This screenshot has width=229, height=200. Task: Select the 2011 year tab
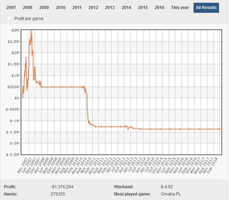(x=77, y=7)
